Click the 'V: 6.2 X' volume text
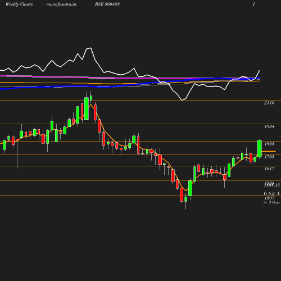281x281 pixels. (x=271, y=193)
